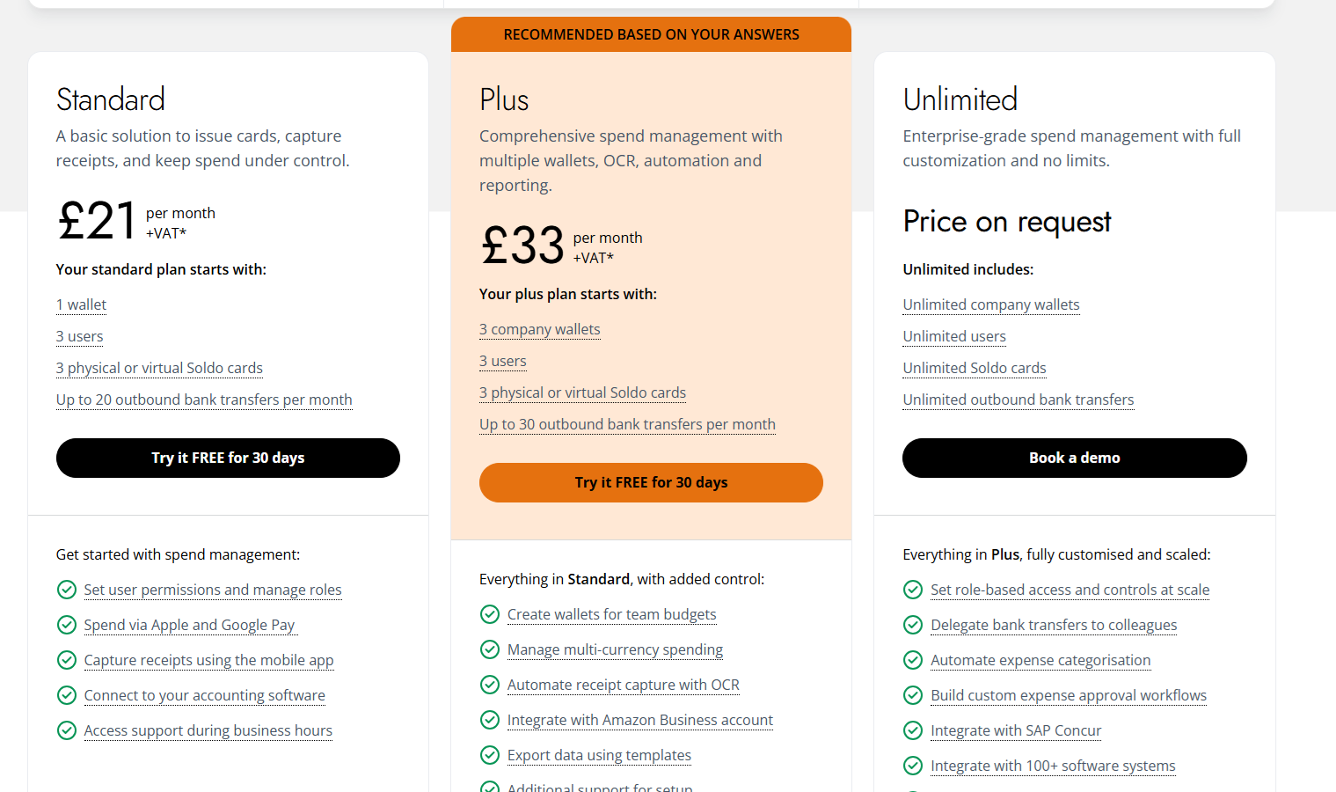Click the 'RECOMMENDED BASED ON YOUR ANSWERS' banner

[651, 34]
